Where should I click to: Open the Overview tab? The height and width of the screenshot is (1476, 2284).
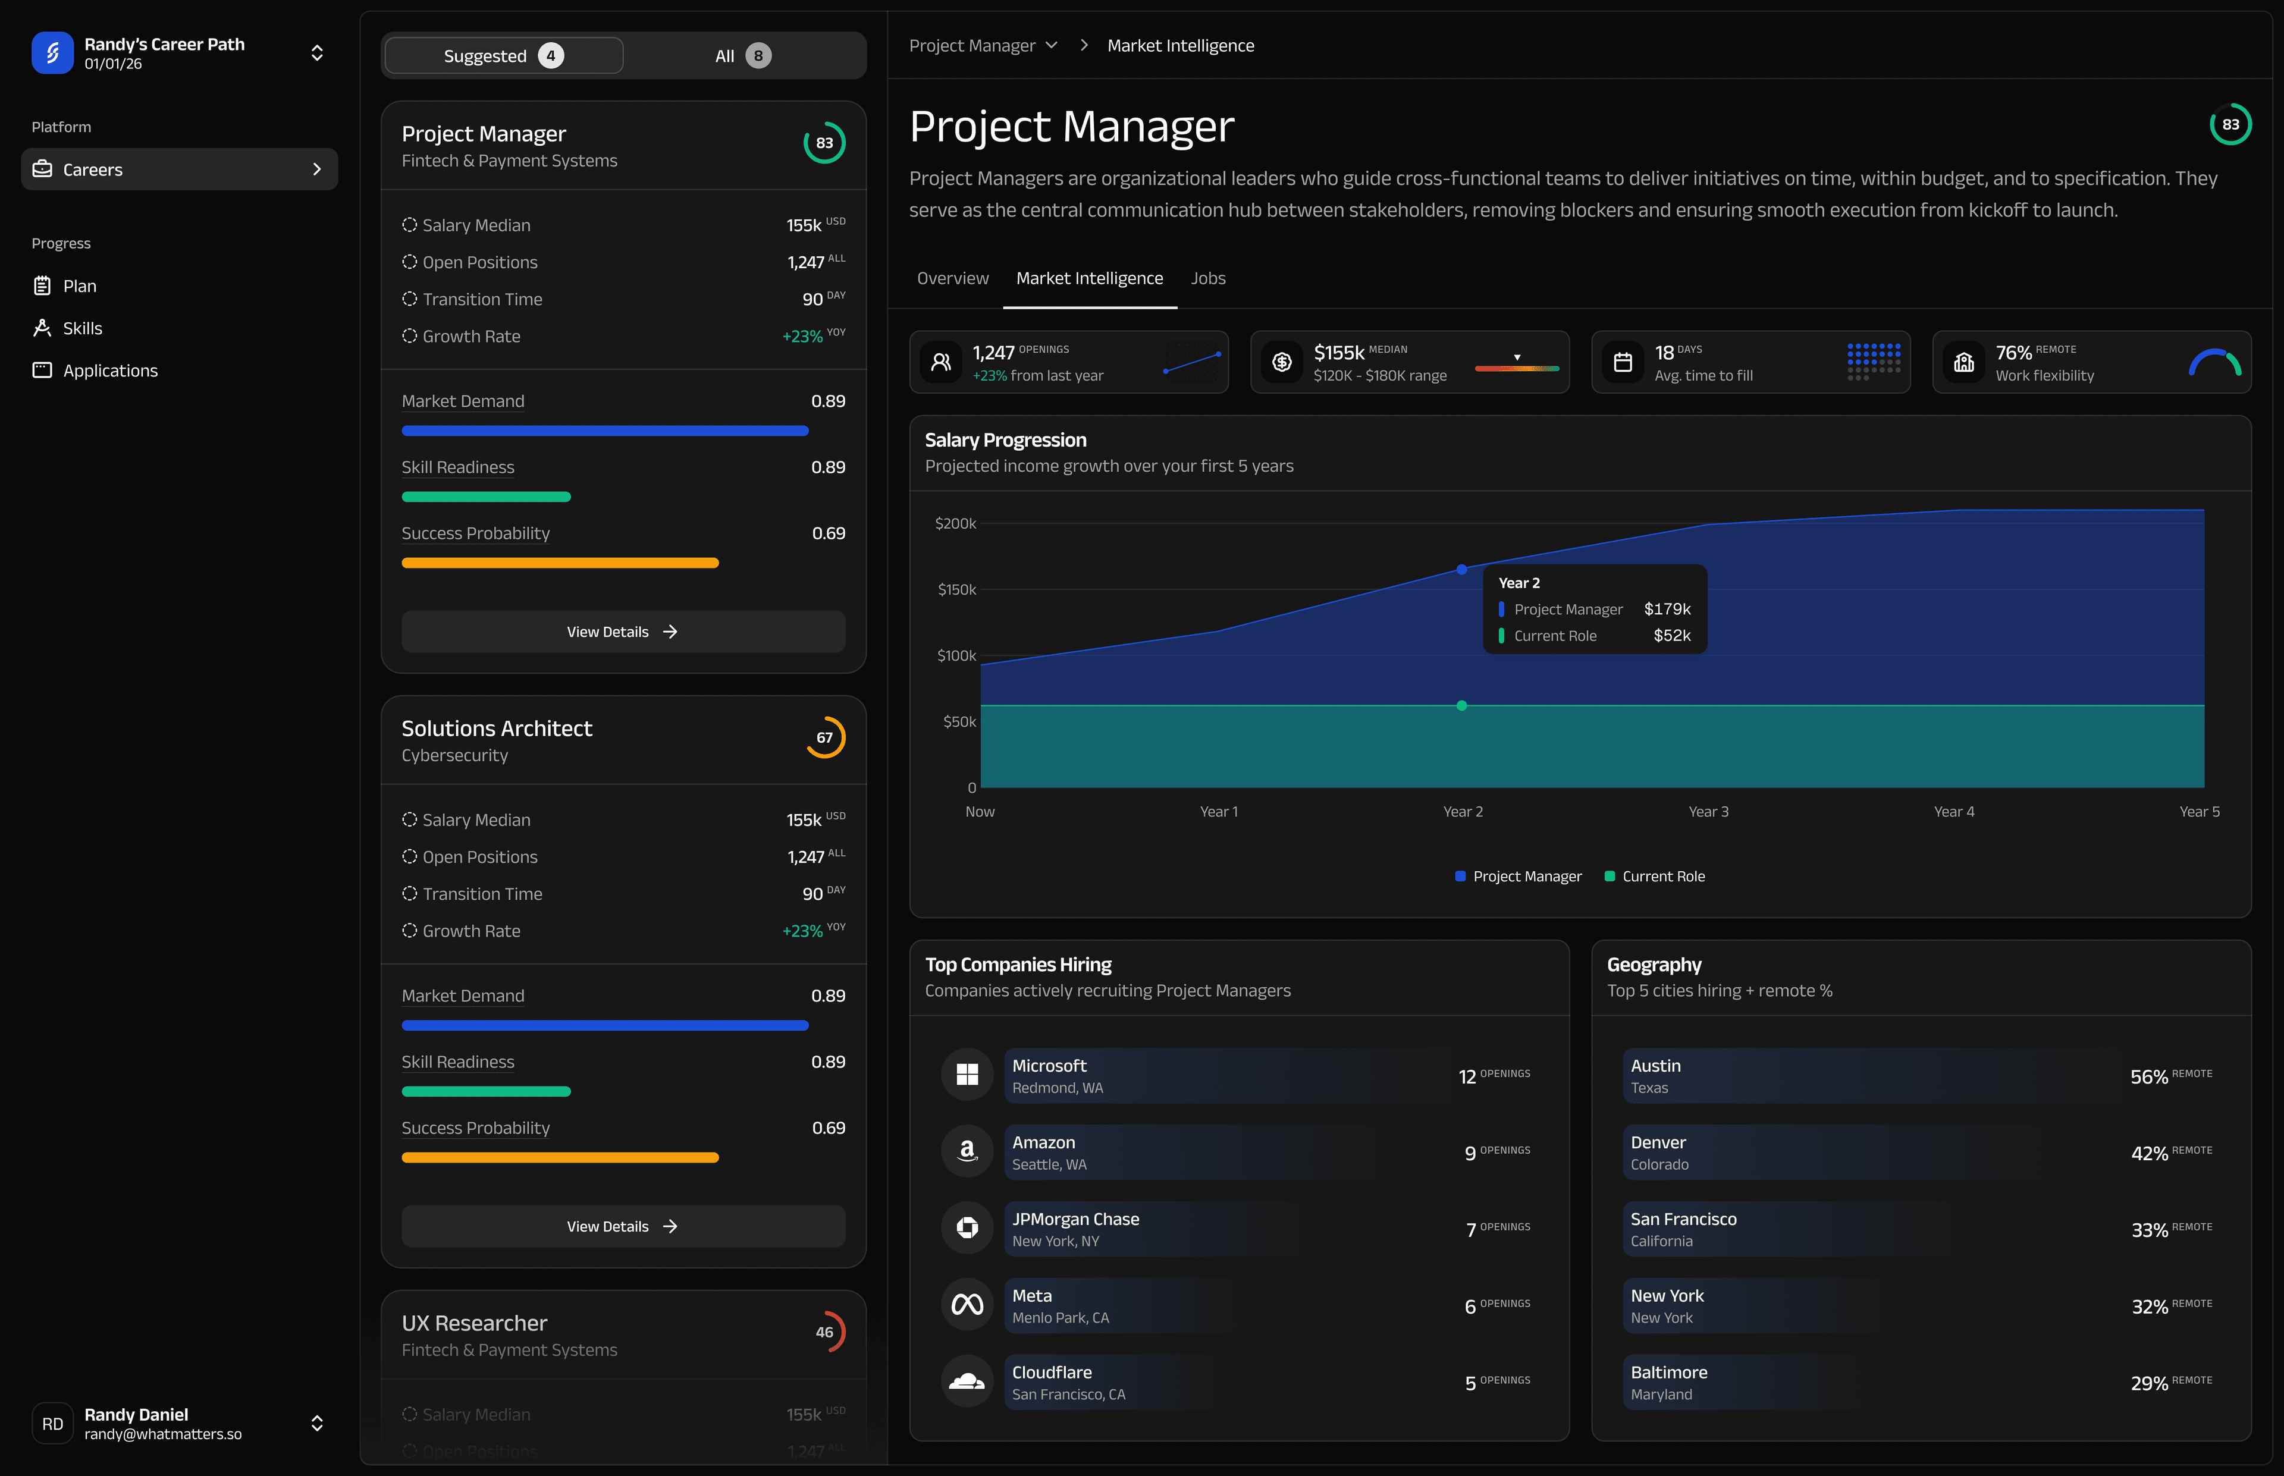tap(952, 278)
